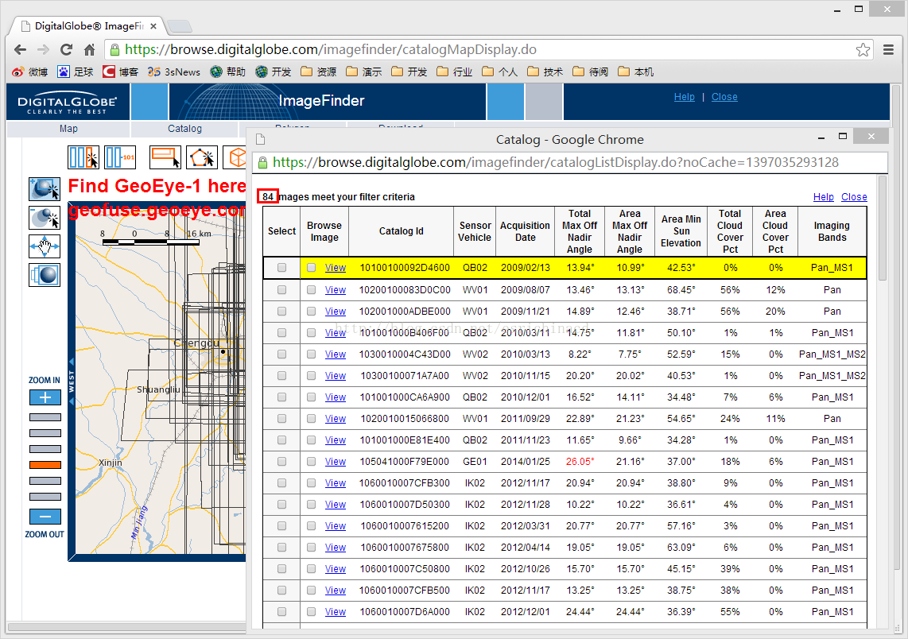
Task: Tick Browse Image checkbox for 102001000ADBE000
Action: coord(312,311)
